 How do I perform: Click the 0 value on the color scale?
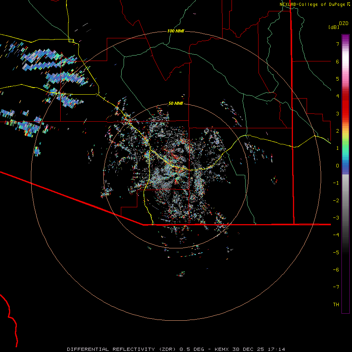click(x=338, y=166)
